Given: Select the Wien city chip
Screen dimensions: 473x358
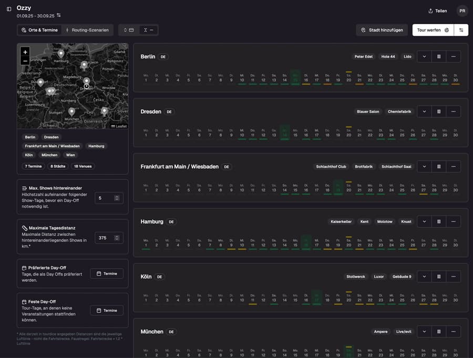Looking at the screenshot, I should coord(70,155).
